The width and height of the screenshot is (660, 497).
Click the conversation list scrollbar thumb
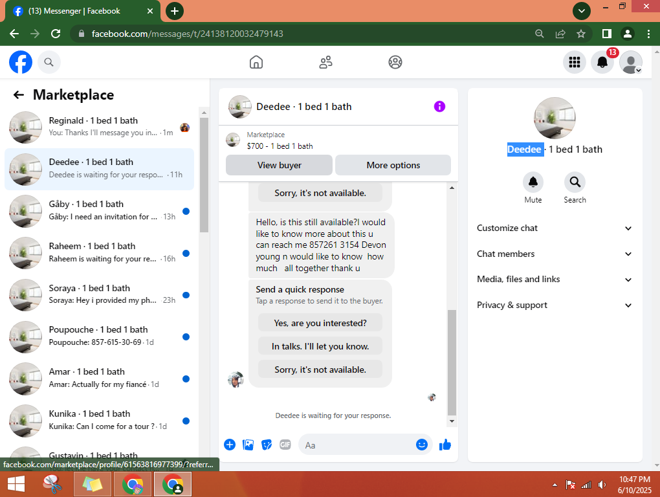tap(204, 175)
